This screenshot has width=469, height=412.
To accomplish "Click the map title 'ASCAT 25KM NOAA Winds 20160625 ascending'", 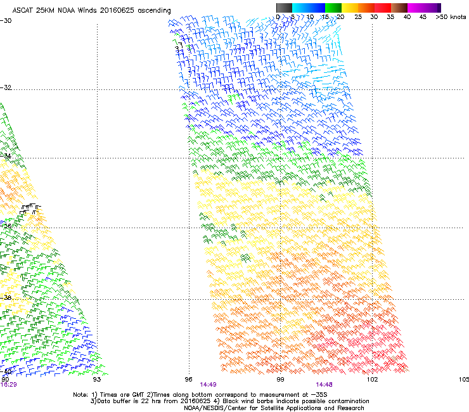I will 91,11.
